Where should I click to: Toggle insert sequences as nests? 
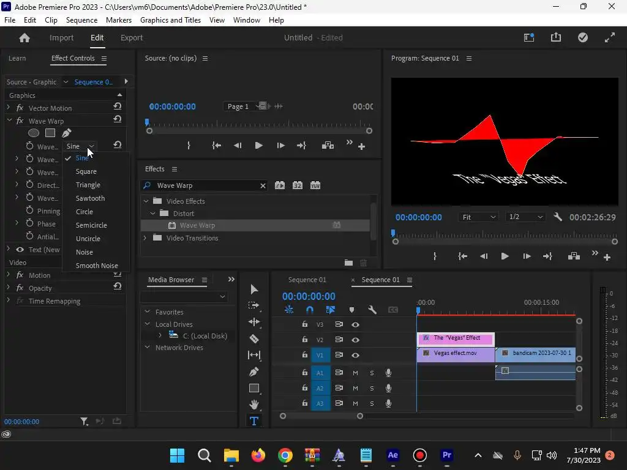[289, 310]
